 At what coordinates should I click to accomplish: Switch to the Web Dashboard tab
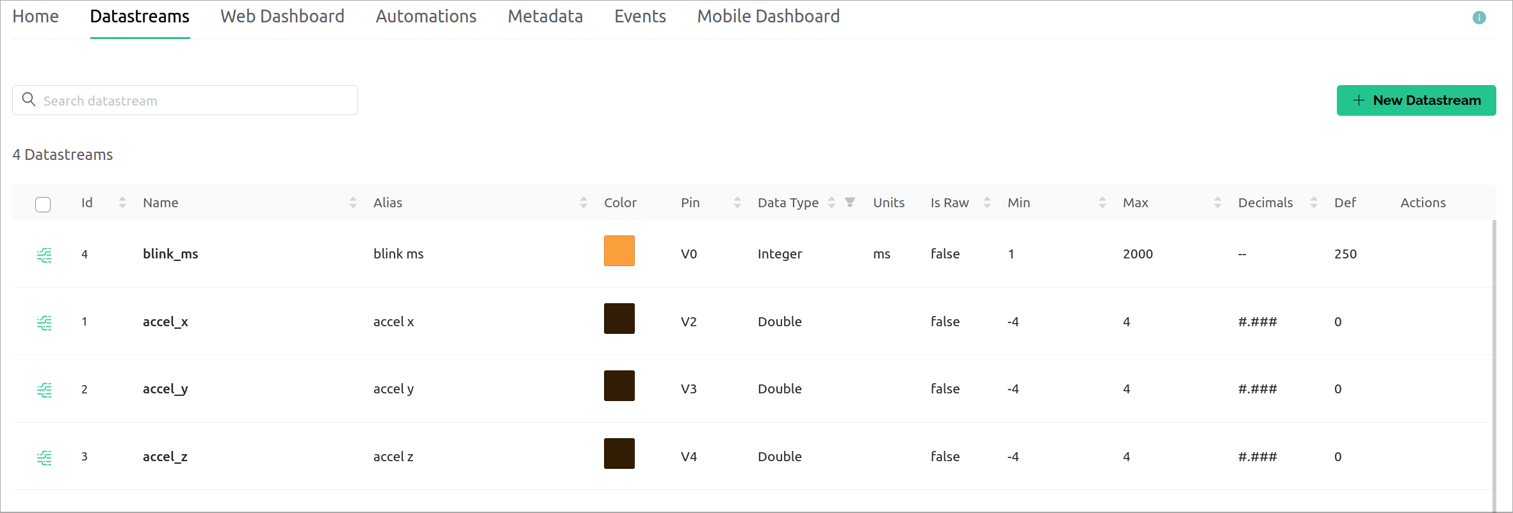coord(282,17)
